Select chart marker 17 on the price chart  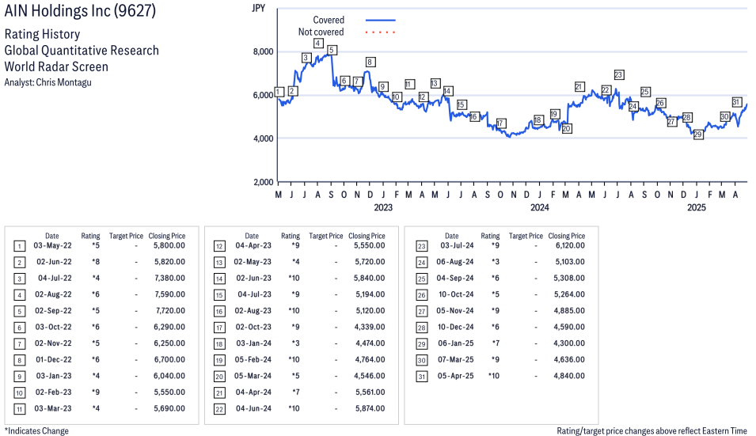tap(501, 123)
